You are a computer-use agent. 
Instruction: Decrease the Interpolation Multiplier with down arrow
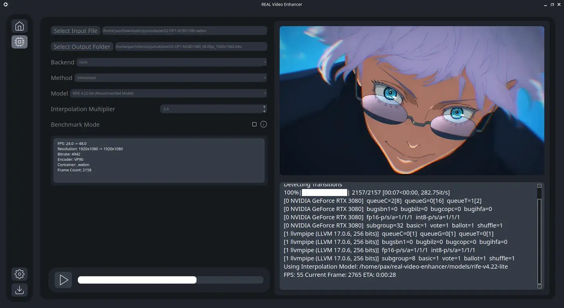pos(264,111)
